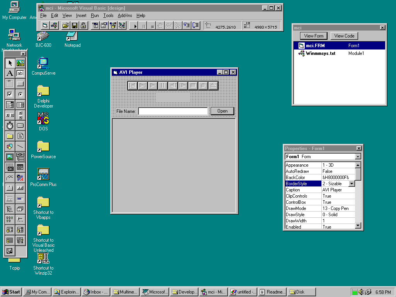Select the Line tool in the toolbox
Viewport: 396px width, 297px height.
coord(20,147)
